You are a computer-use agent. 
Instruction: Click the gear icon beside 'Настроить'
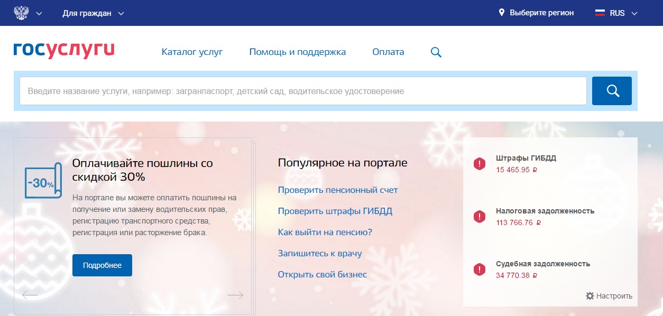tap(590, 296)
